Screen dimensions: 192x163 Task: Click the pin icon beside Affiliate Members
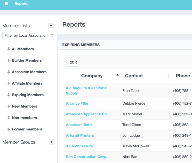click(8, 84)
